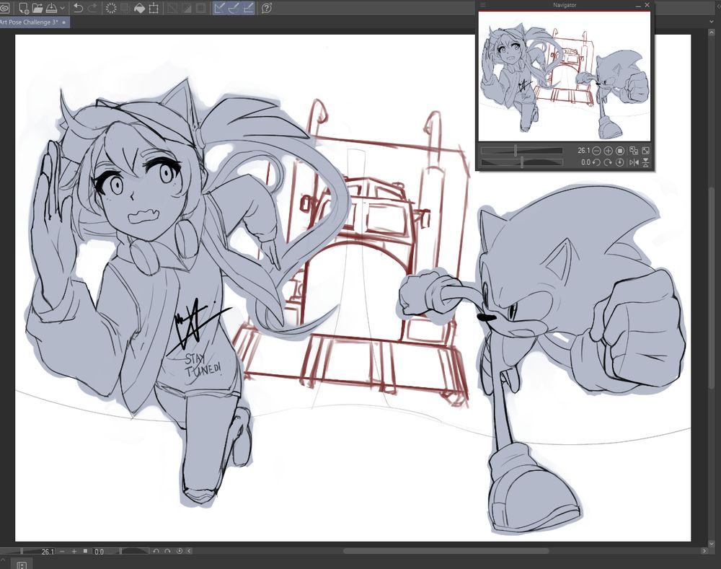
Task: Click Fit to Screen in Navigator
Action: (x=645, y=151)
